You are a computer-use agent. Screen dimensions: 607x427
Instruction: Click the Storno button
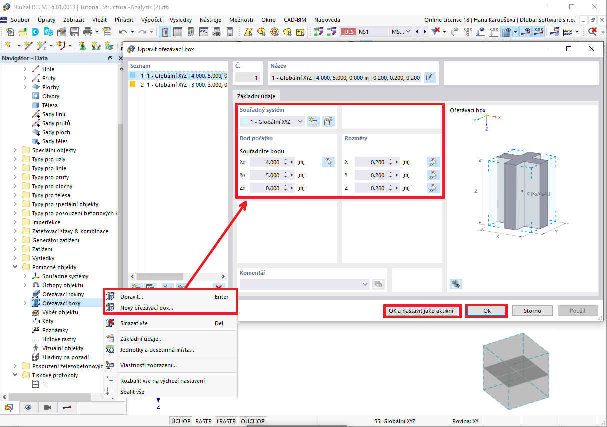coord(532,311)
